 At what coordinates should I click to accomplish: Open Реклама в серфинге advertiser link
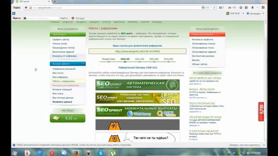point(202,39)
